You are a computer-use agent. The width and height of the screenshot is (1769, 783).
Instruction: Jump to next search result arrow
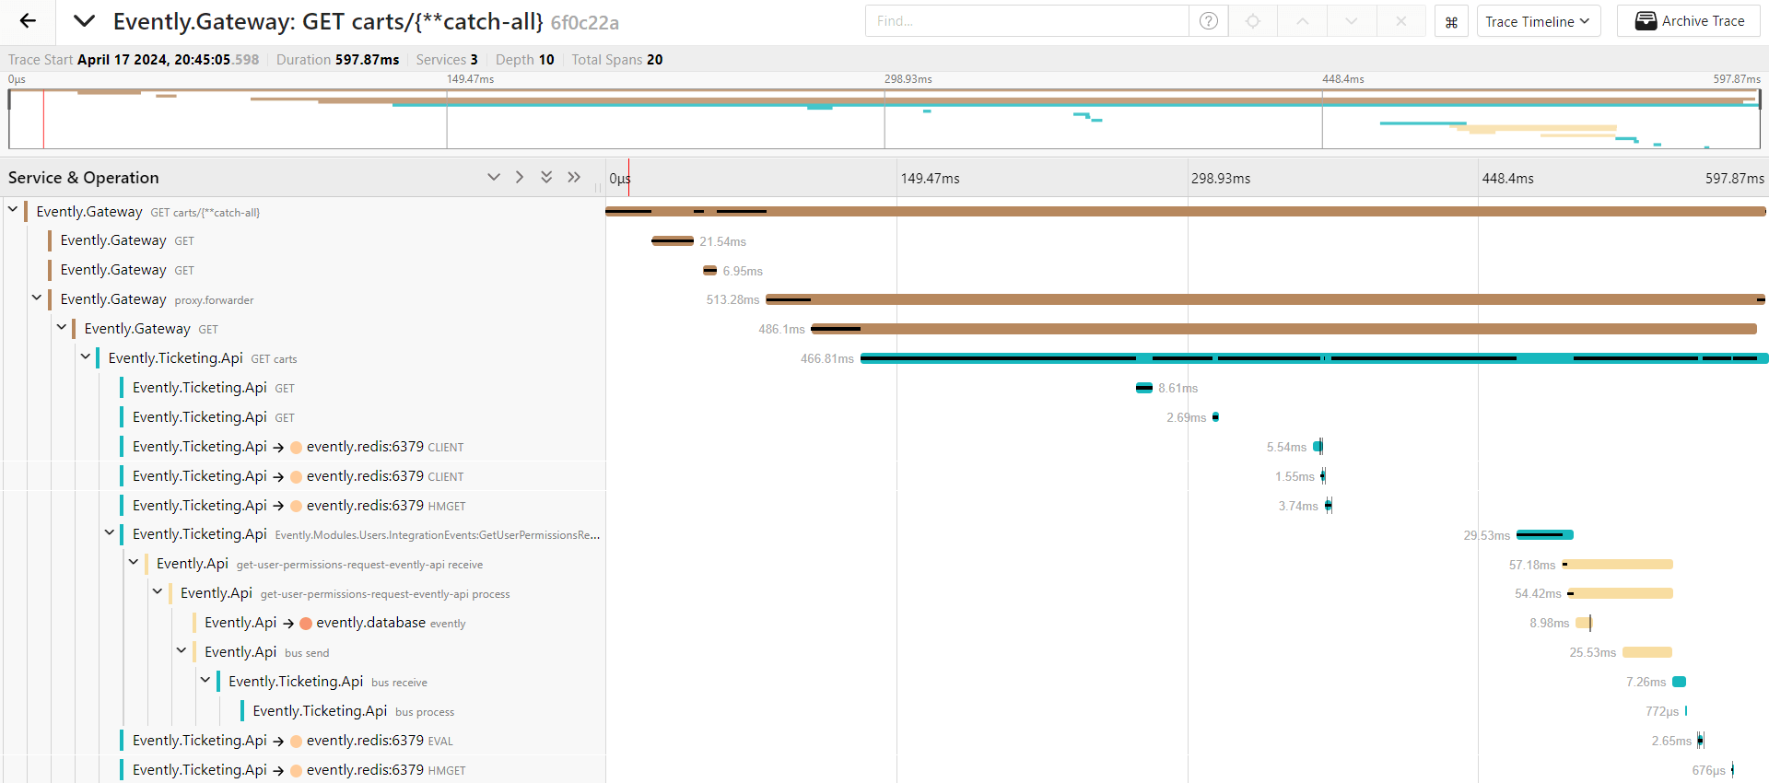[1352, 21]
